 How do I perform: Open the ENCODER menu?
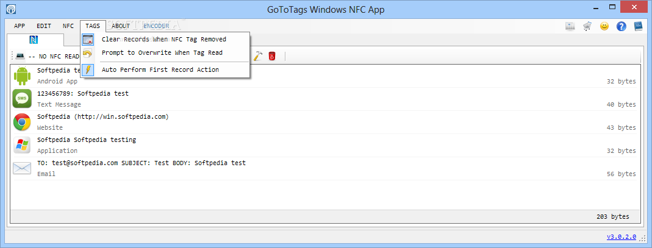pyautogui.click(x=156, y=26)
